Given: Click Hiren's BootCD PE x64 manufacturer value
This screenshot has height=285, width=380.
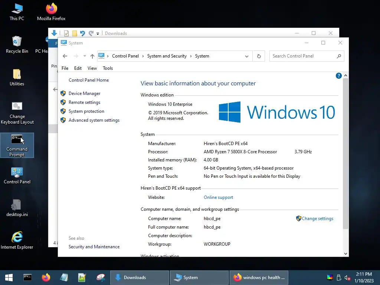Looking at the screenshot, I should click(226, 144).
